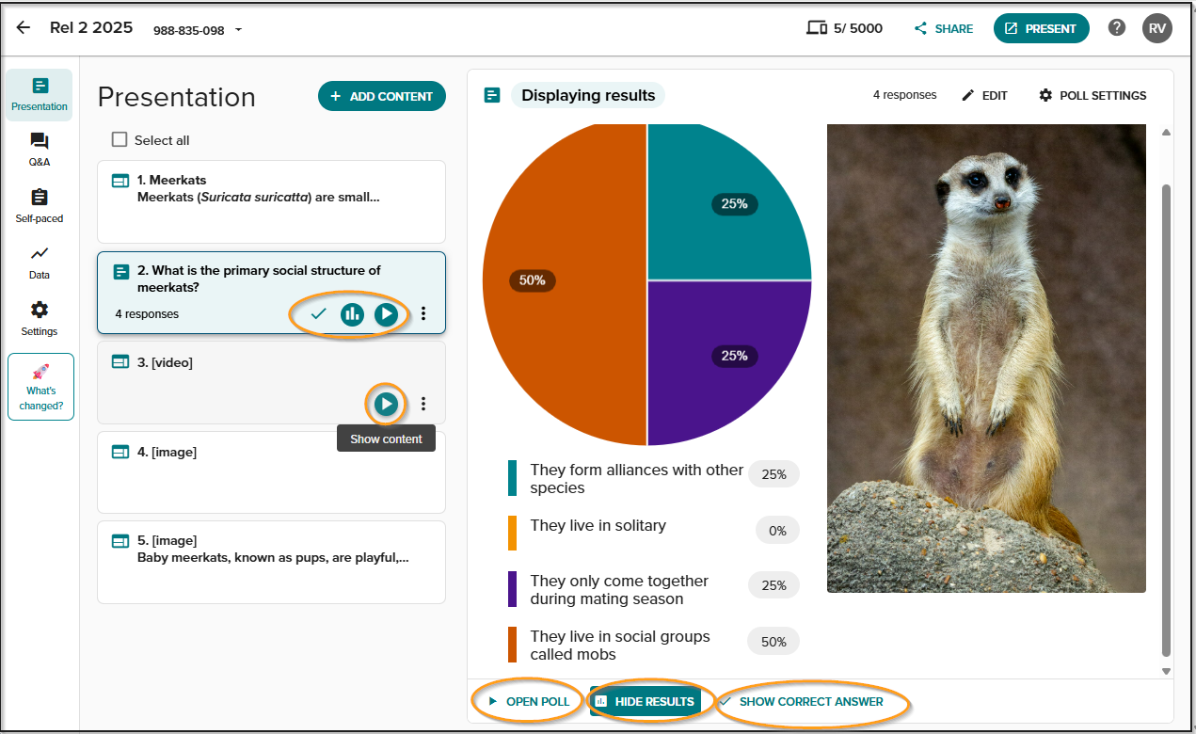Open the RV user avatar menu
This screenshot has width=1196, height=734.
(x=1157, y=28)
